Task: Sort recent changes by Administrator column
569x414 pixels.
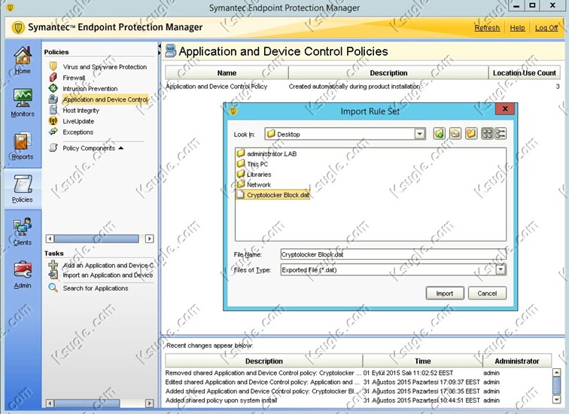Action: pos(517,361)
